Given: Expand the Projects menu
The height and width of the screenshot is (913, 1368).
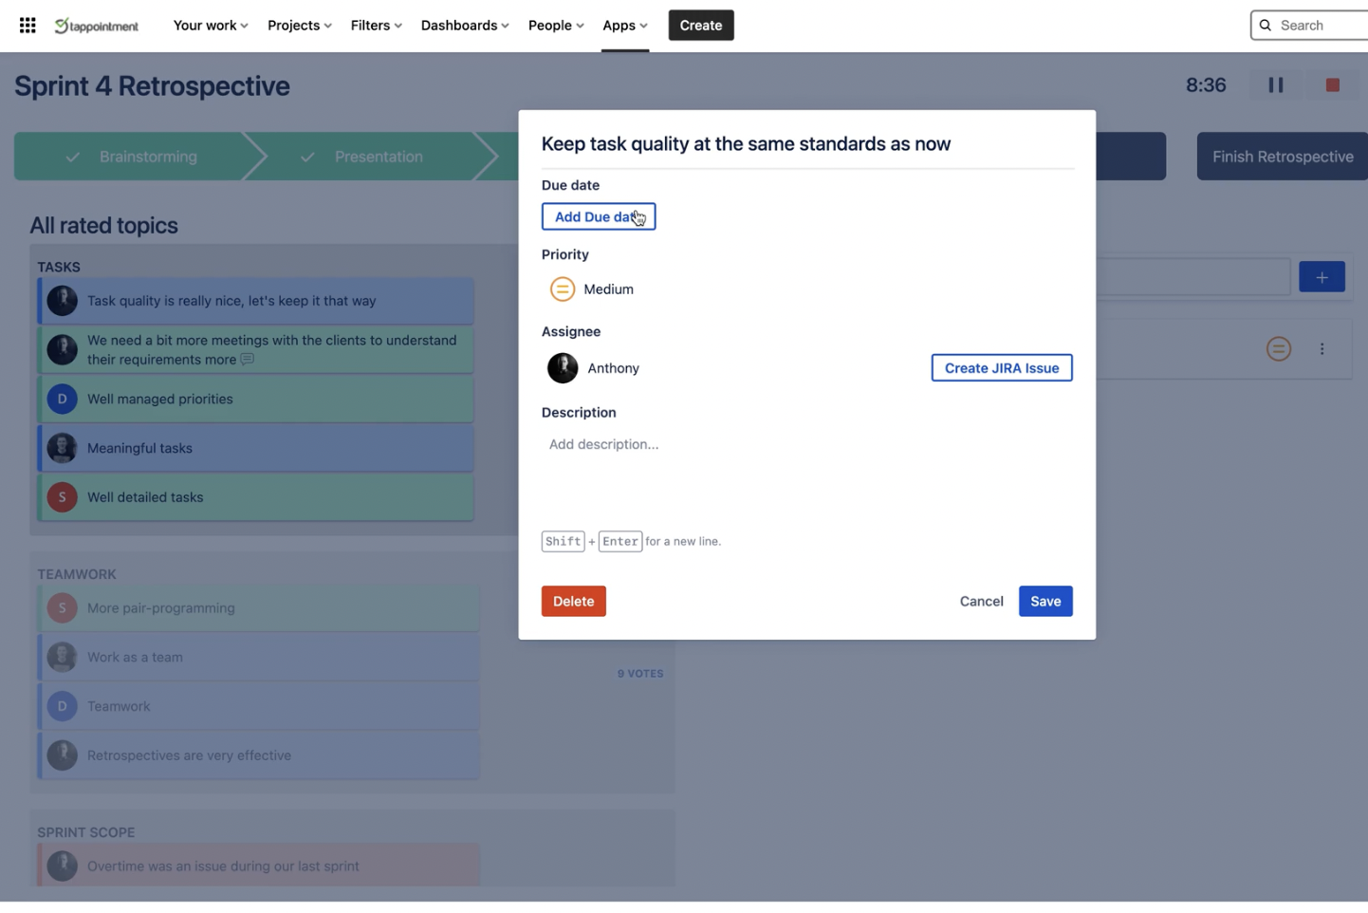Looking at the screenshot, I should pos(299,26).
